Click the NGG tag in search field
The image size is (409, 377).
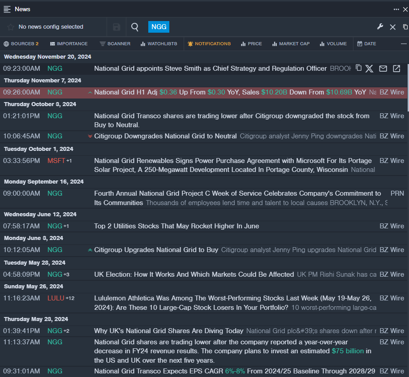click(159, 27)
